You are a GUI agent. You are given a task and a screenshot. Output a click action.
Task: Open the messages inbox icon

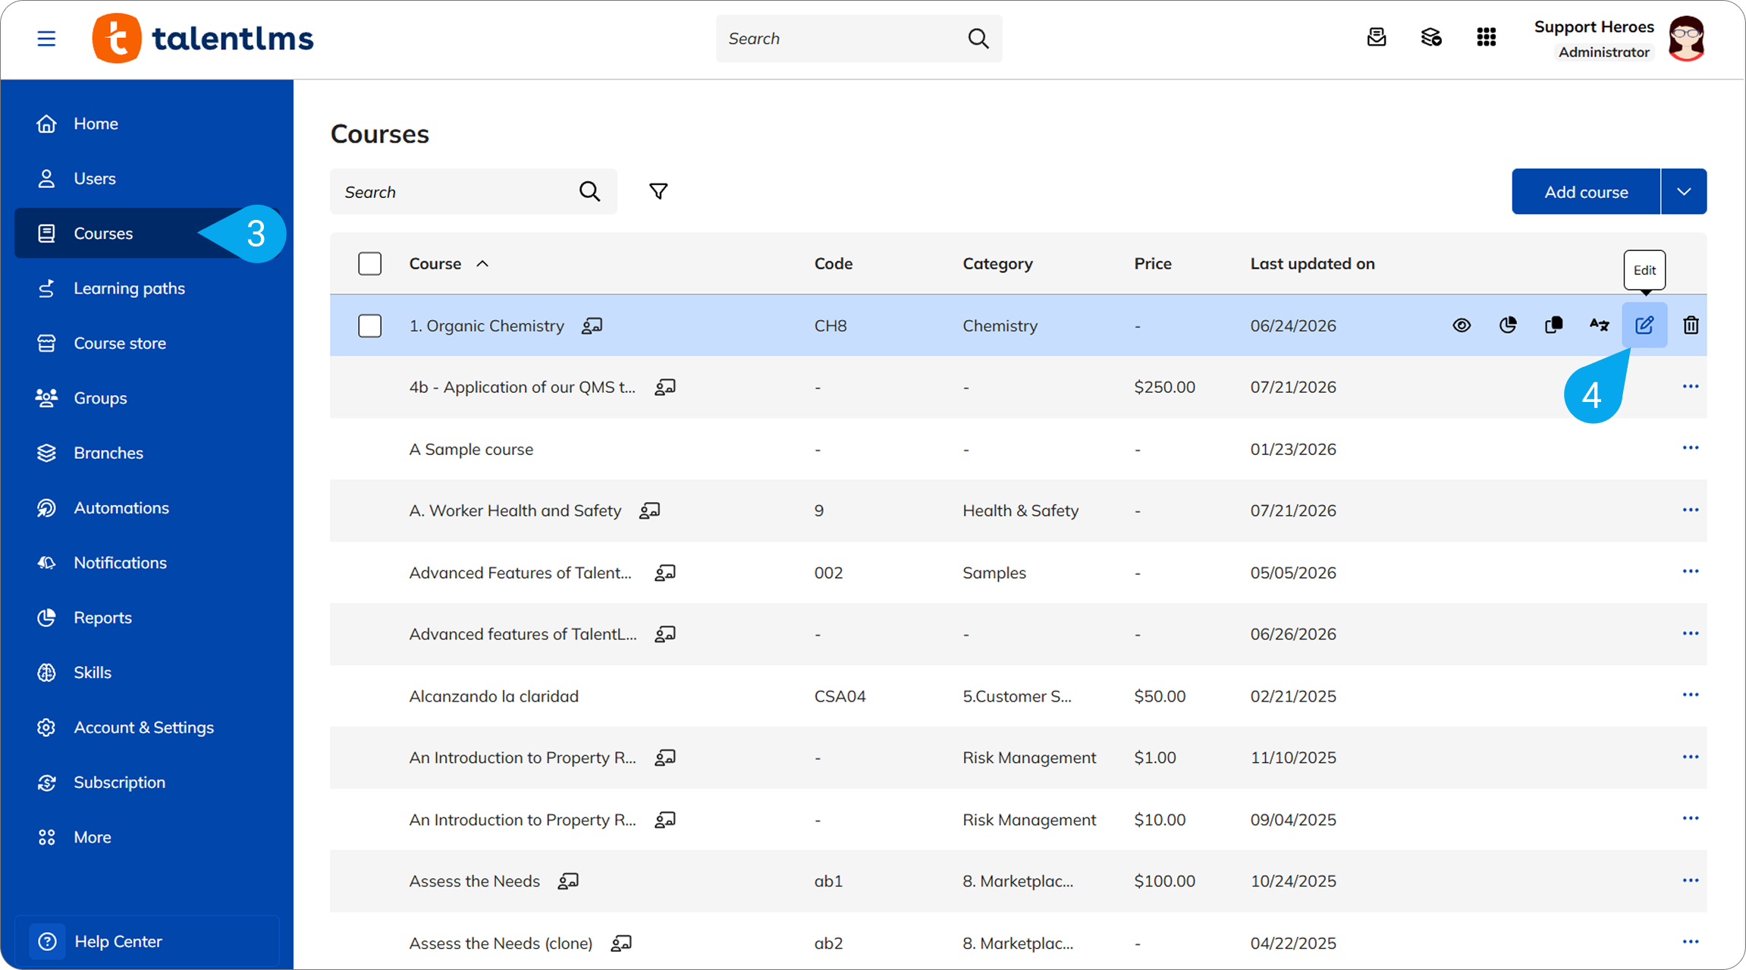[x=1377, y=37]
